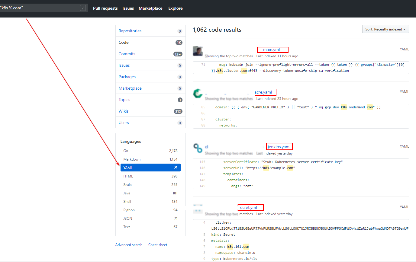Select the Packages search category
Viewport: 416px width, 262px height.
150,77
